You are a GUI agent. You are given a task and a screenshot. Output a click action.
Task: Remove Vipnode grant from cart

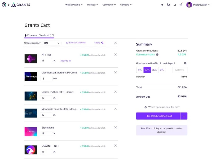click(x=116, y=109)
